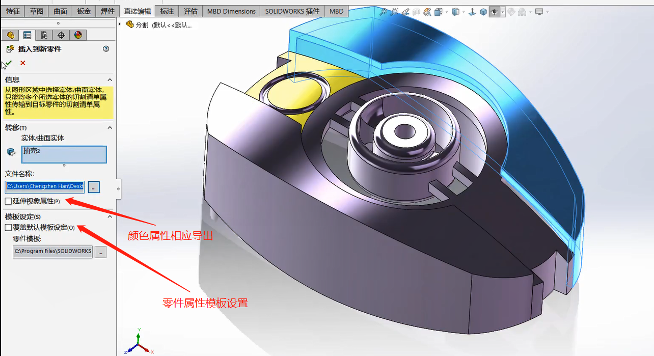Click the 信息 section header text
Viewport: 654px width, 356px height.
coord(12,80)
